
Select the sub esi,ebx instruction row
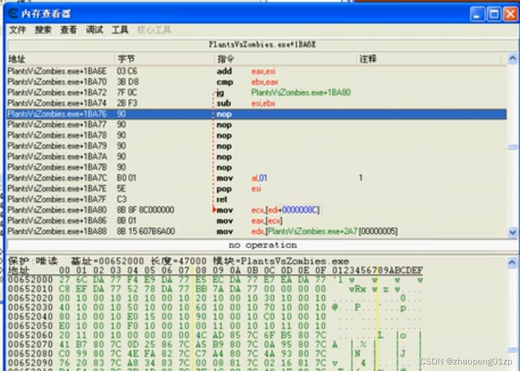256,103
